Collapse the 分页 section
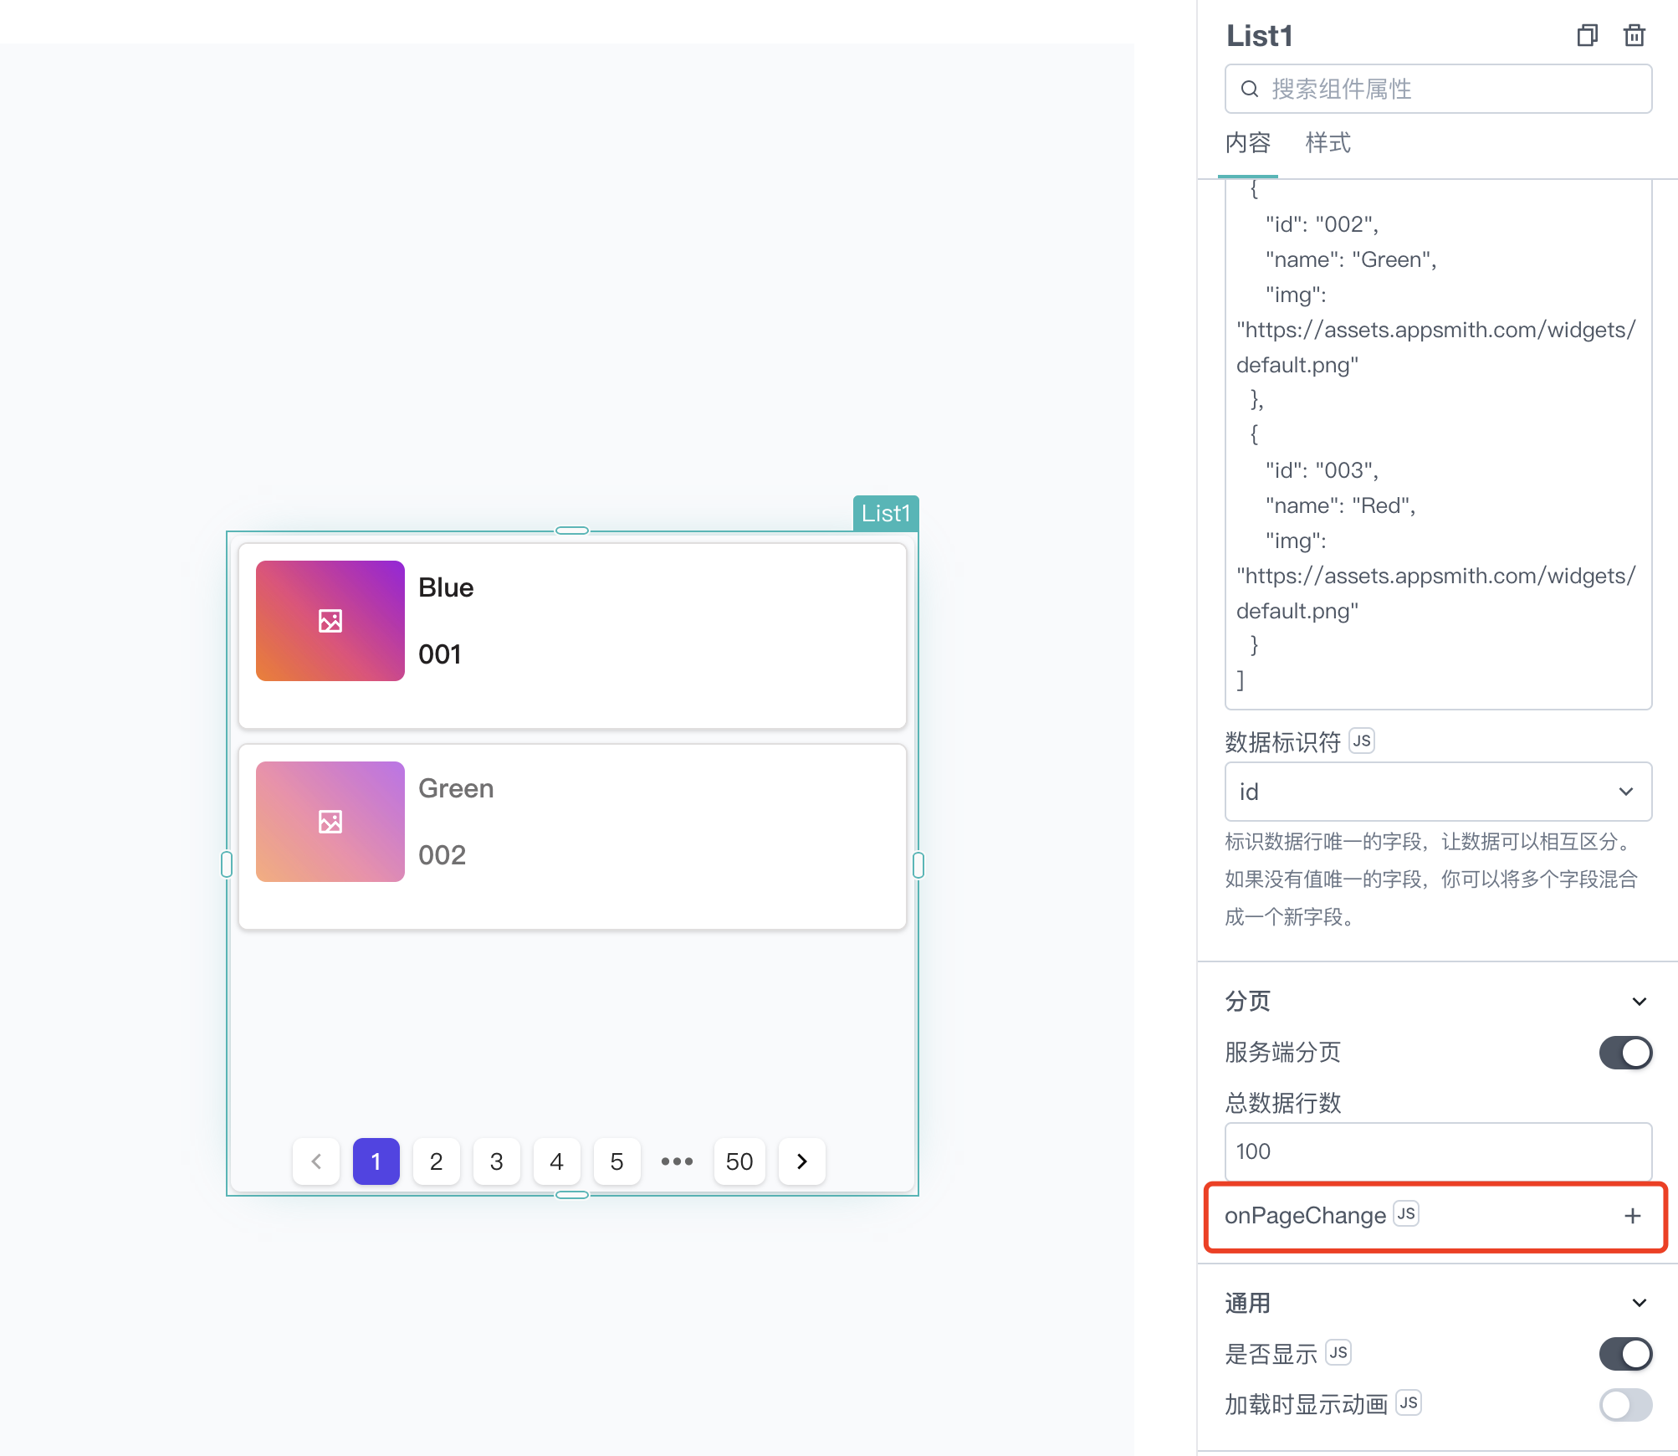This screenshot has width=1678, height=1456. (x=1639, y=1002)
